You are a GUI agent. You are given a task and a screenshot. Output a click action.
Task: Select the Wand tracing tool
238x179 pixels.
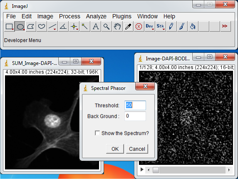pos(85,27)
